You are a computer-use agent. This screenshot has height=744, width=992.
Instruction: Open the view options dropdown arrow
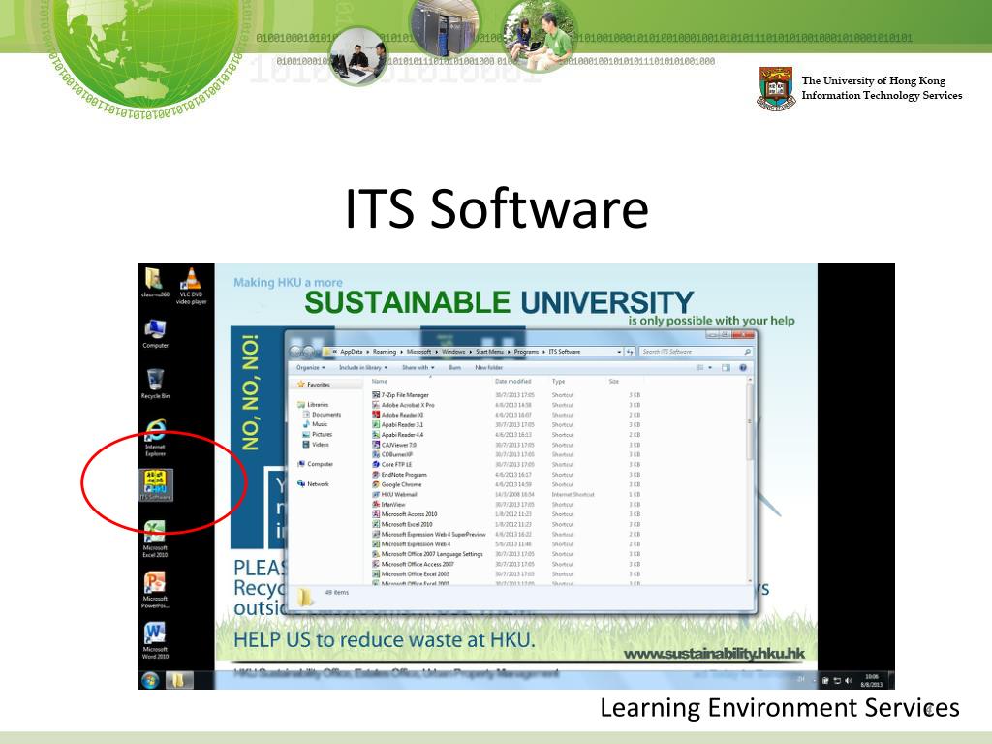point(710,367)
